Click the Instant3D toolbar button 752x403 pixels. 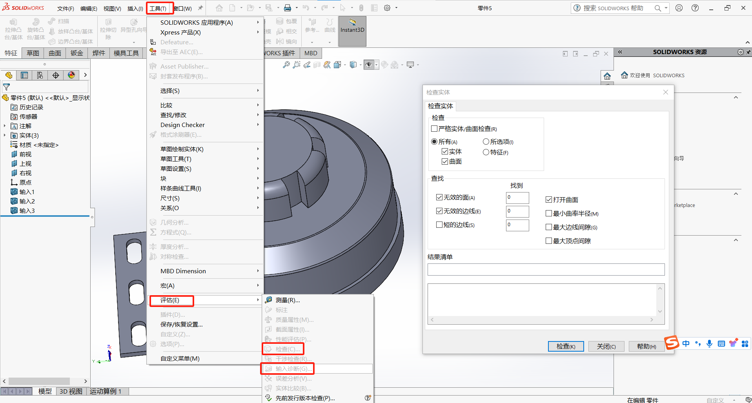click(352, 30)
